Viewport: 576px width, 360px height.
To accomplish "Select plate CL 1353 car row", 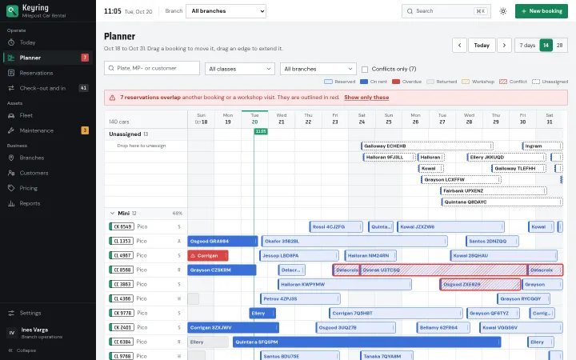I will pyautogui.click(x=146, y=241).
